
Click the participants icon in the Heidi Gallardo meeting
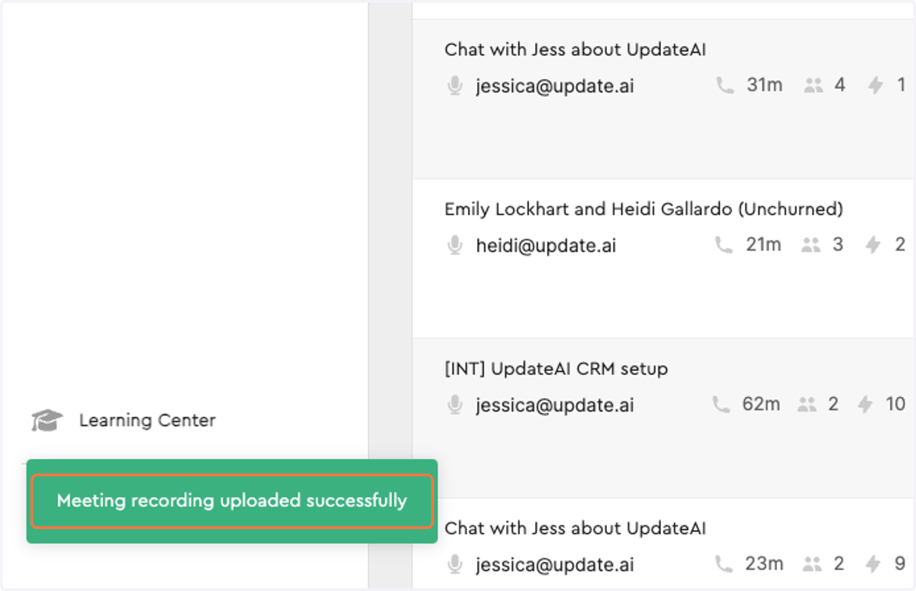tap(811, 245)
